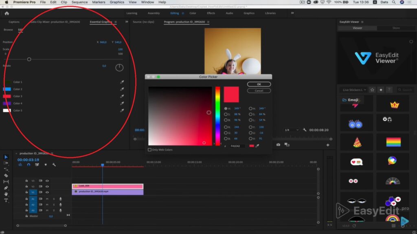Expand more workspaces chevron
The height and width of the screenshot is (234, 417).
pyautogui.click(x=292, y=13)
